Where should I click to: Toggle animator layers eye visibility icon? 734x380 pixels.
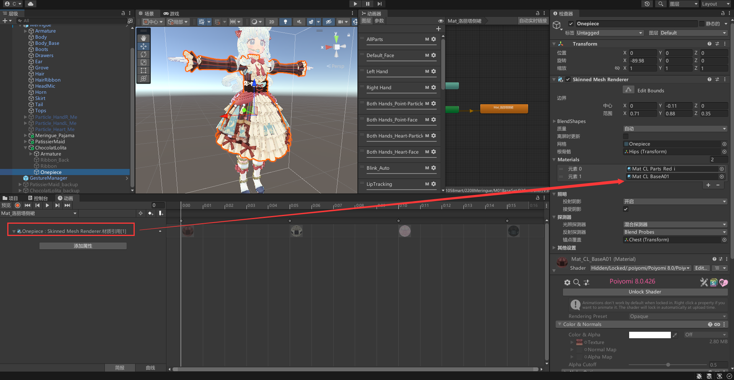click(441, 21)
